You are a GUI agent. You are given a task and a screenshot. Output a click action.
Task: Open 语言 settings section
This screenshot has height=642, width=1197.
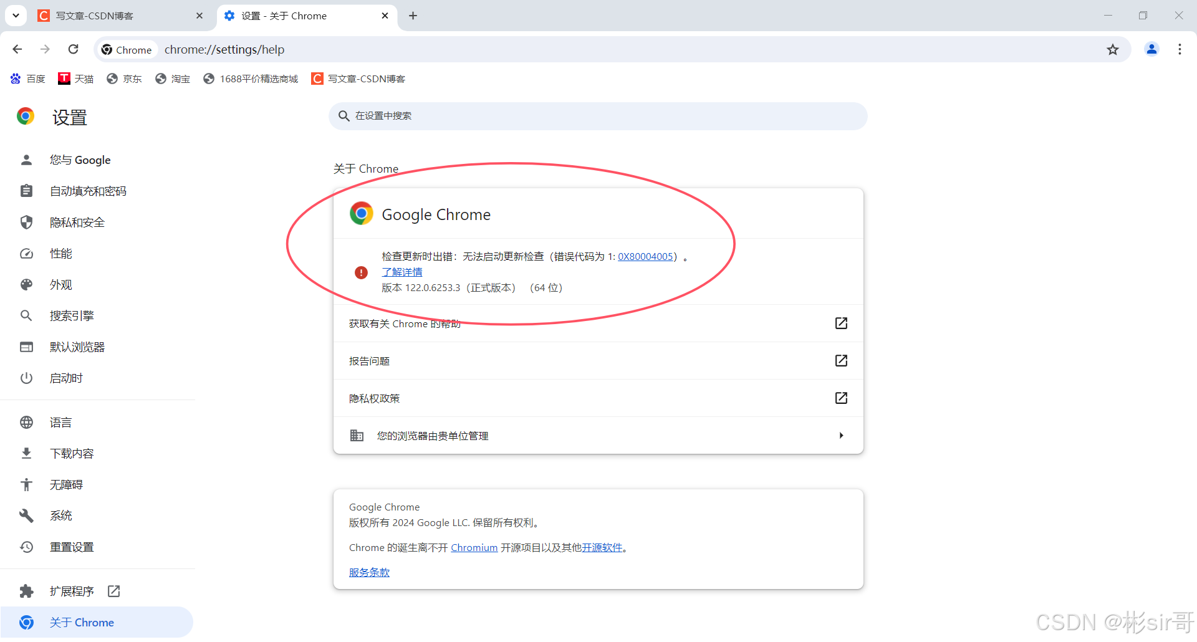[97, 423]
